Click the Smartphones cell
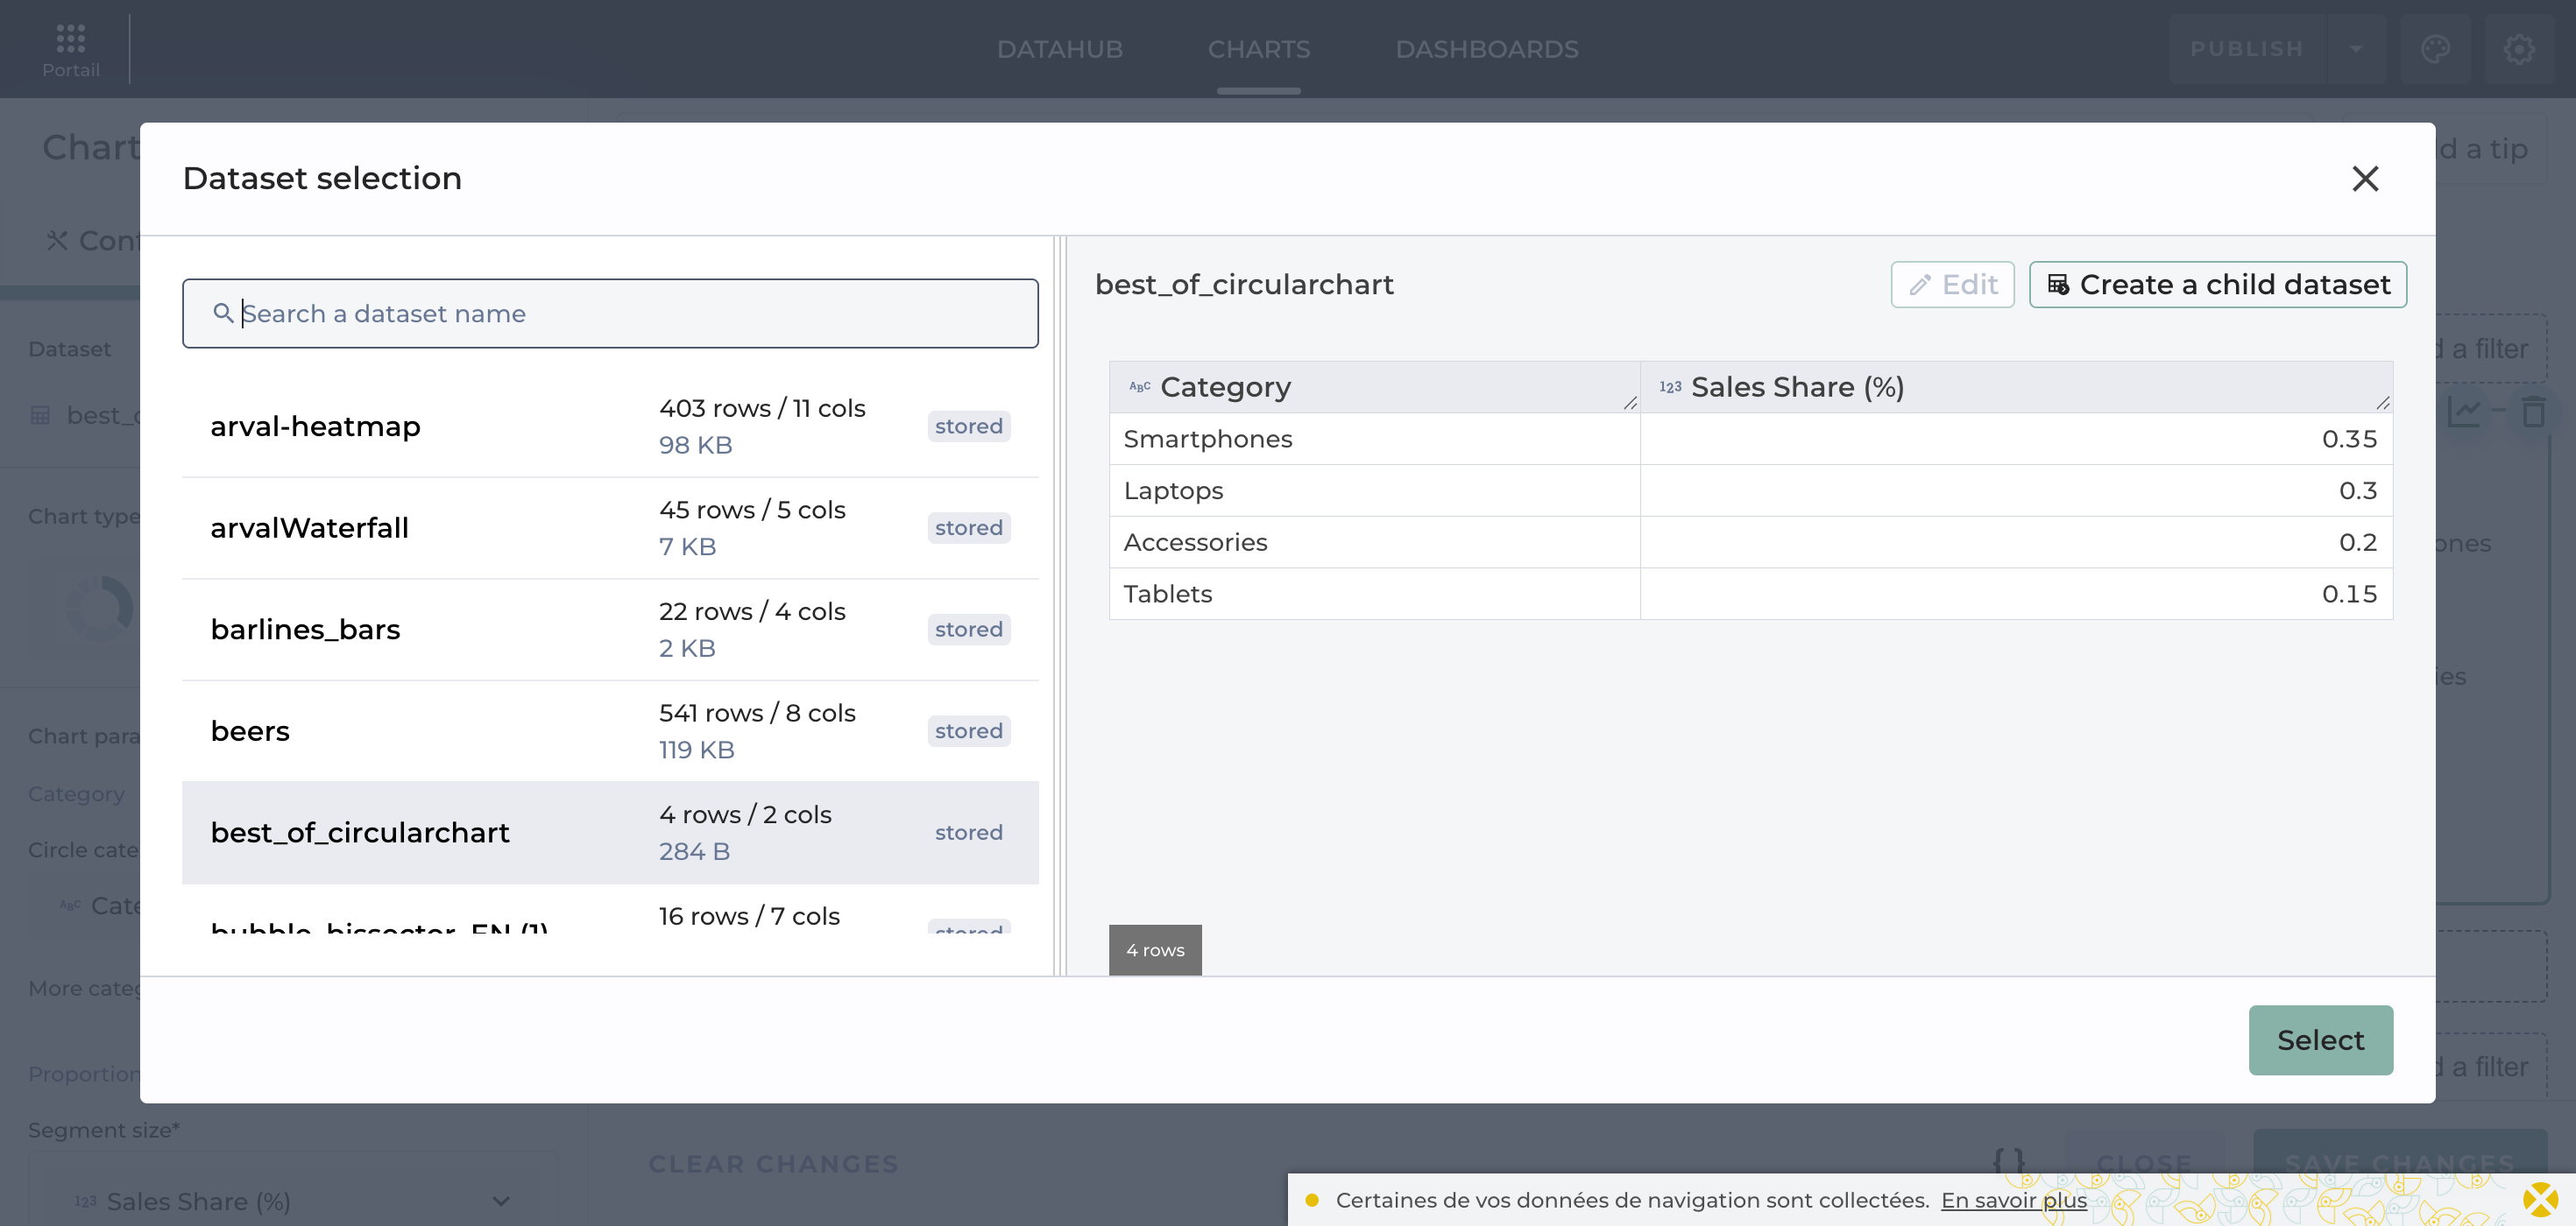 pos(1374,440)
